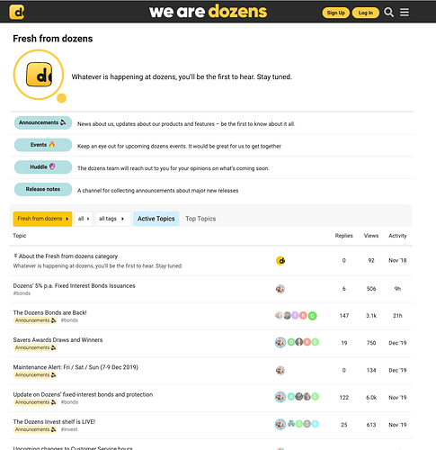
Task: Click the dozens 'd' logo in header
Action: pyautogui.click(x=17, y=12)
